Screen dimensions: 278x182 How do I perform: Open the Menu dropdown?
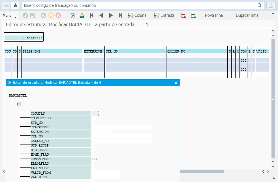click(x=9, y=15)
